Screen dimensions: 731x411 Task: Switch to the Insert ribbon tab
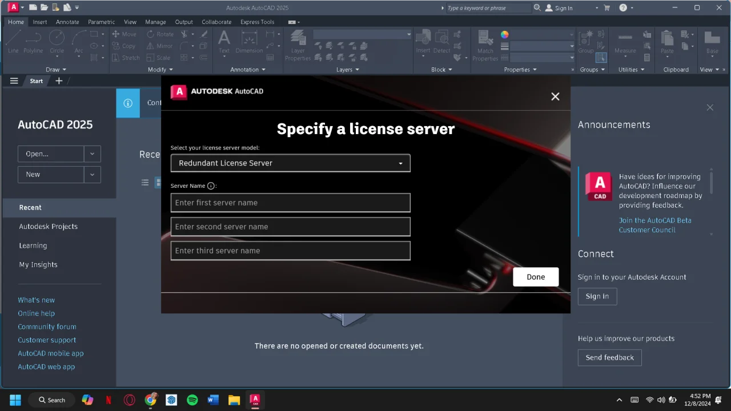point(40,22)
